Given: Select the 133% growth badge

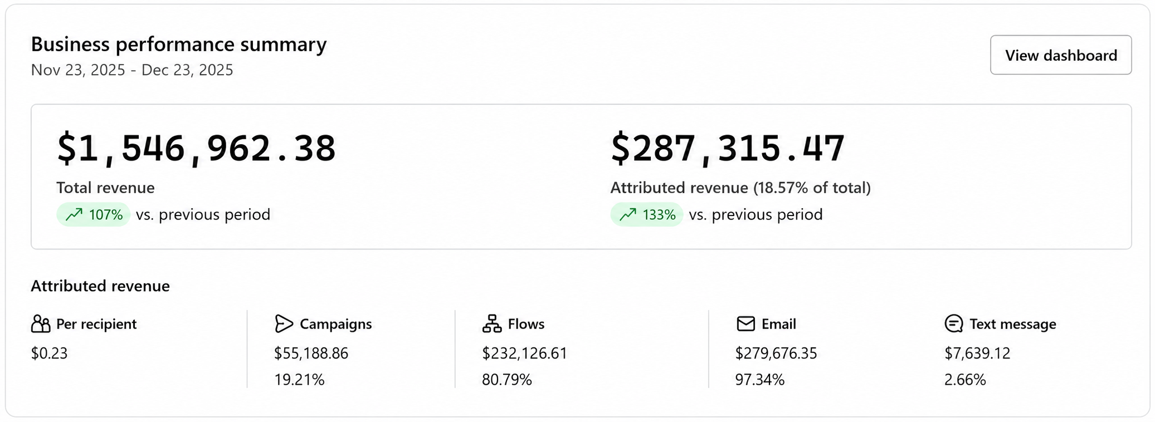Looking at the screenshot, I should click(x=647, y=214).
